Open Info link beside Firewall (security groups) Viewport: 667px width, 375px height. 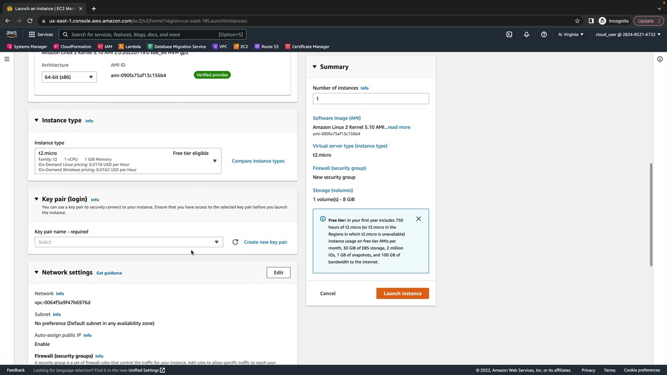pos(99,356)
